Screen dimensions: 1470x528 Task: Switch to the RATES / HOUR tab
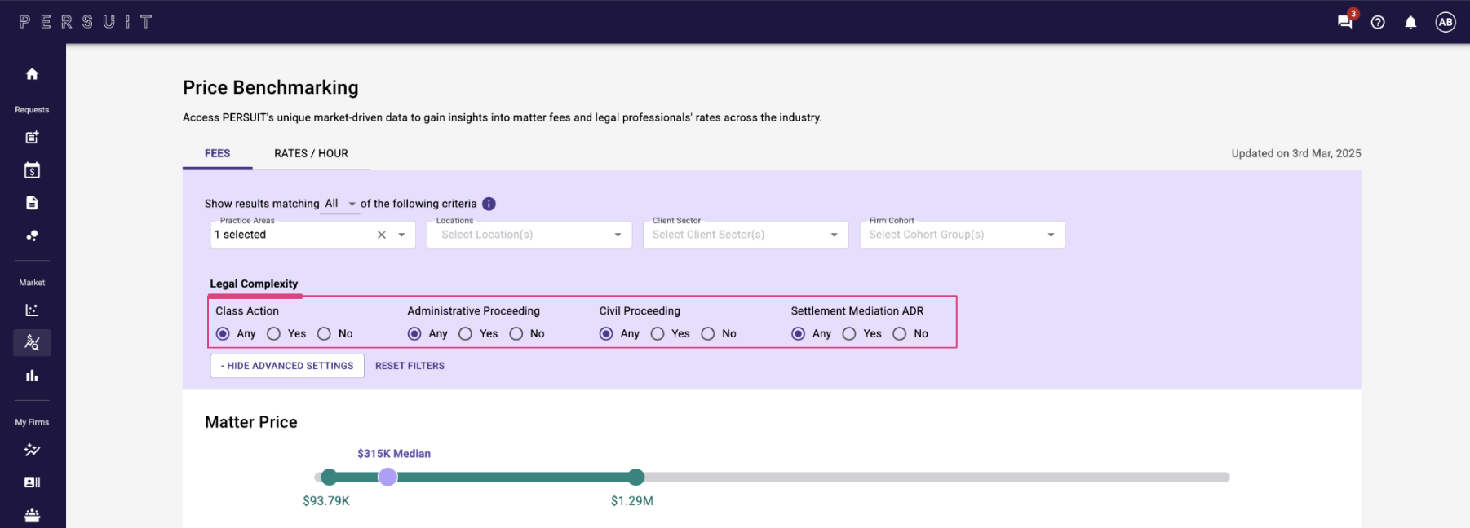[x=311, y=153]
